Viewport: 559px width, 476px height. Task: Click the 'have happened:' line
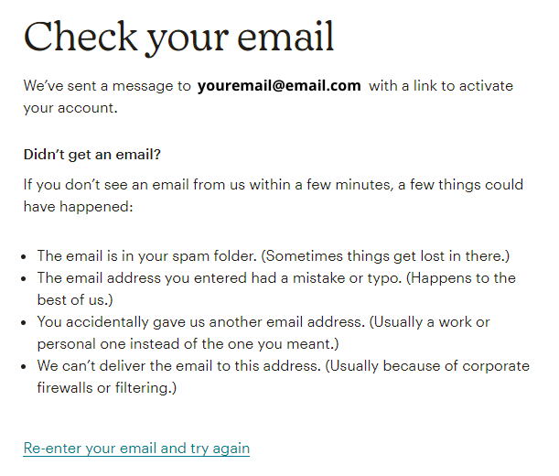[x=78, y=207]
